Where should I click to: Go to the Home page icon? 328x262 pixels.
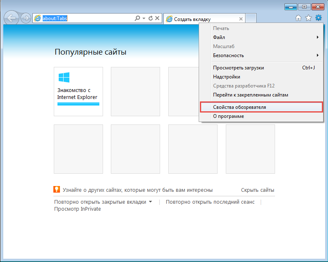pos(298,18)
